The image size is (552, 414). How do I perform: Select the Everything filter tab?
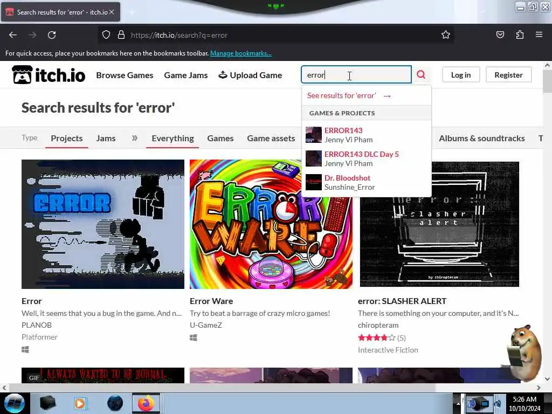172,139
